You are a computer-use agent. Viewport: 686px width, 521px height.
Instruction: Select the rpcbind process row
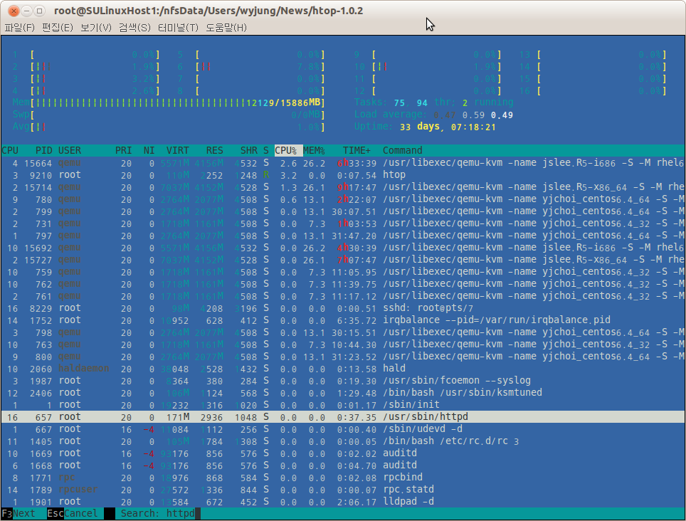343,478
